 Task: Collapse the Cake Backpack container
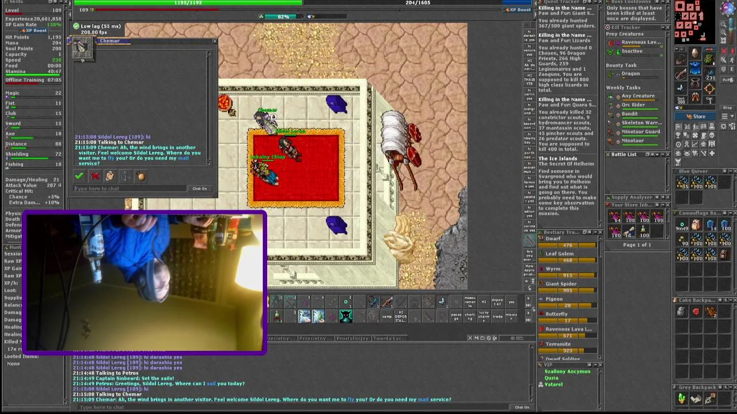pyautogui.click(x=731, y=300)
